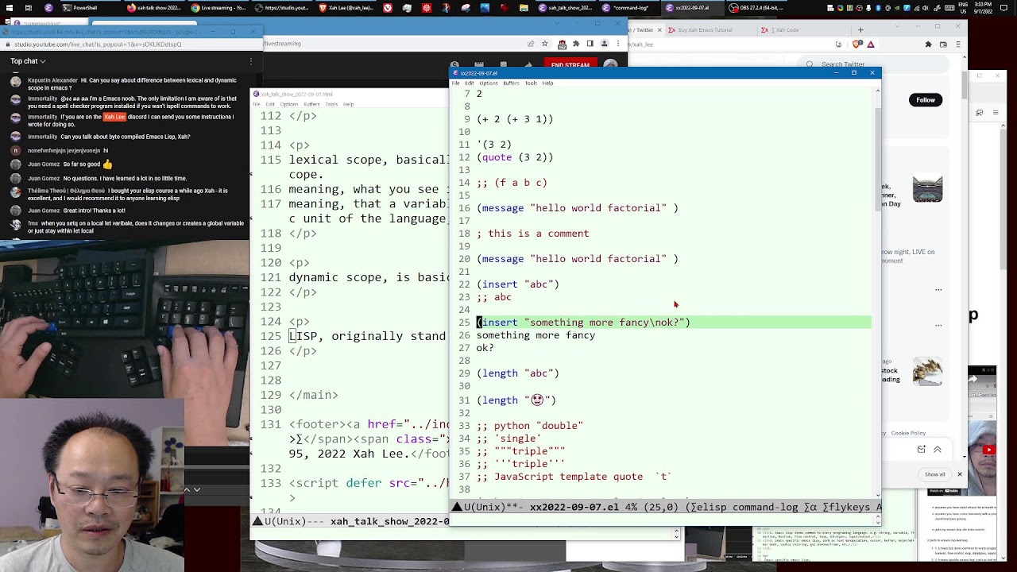Open the Twitter browser tab

tap(644, 30)
